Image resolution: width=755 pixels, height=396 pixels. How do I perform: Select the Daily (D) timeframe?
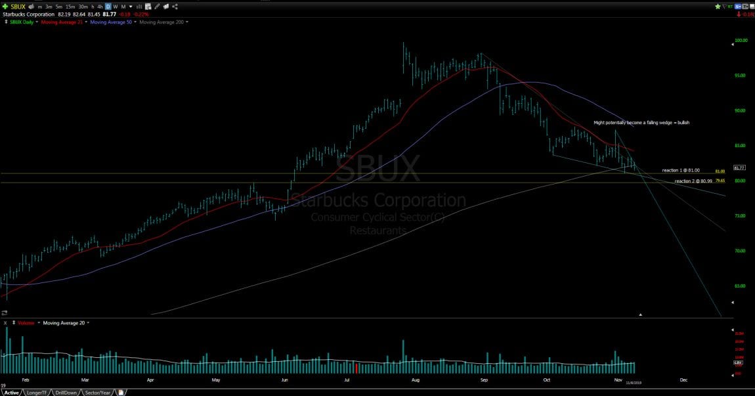(108, 7)
